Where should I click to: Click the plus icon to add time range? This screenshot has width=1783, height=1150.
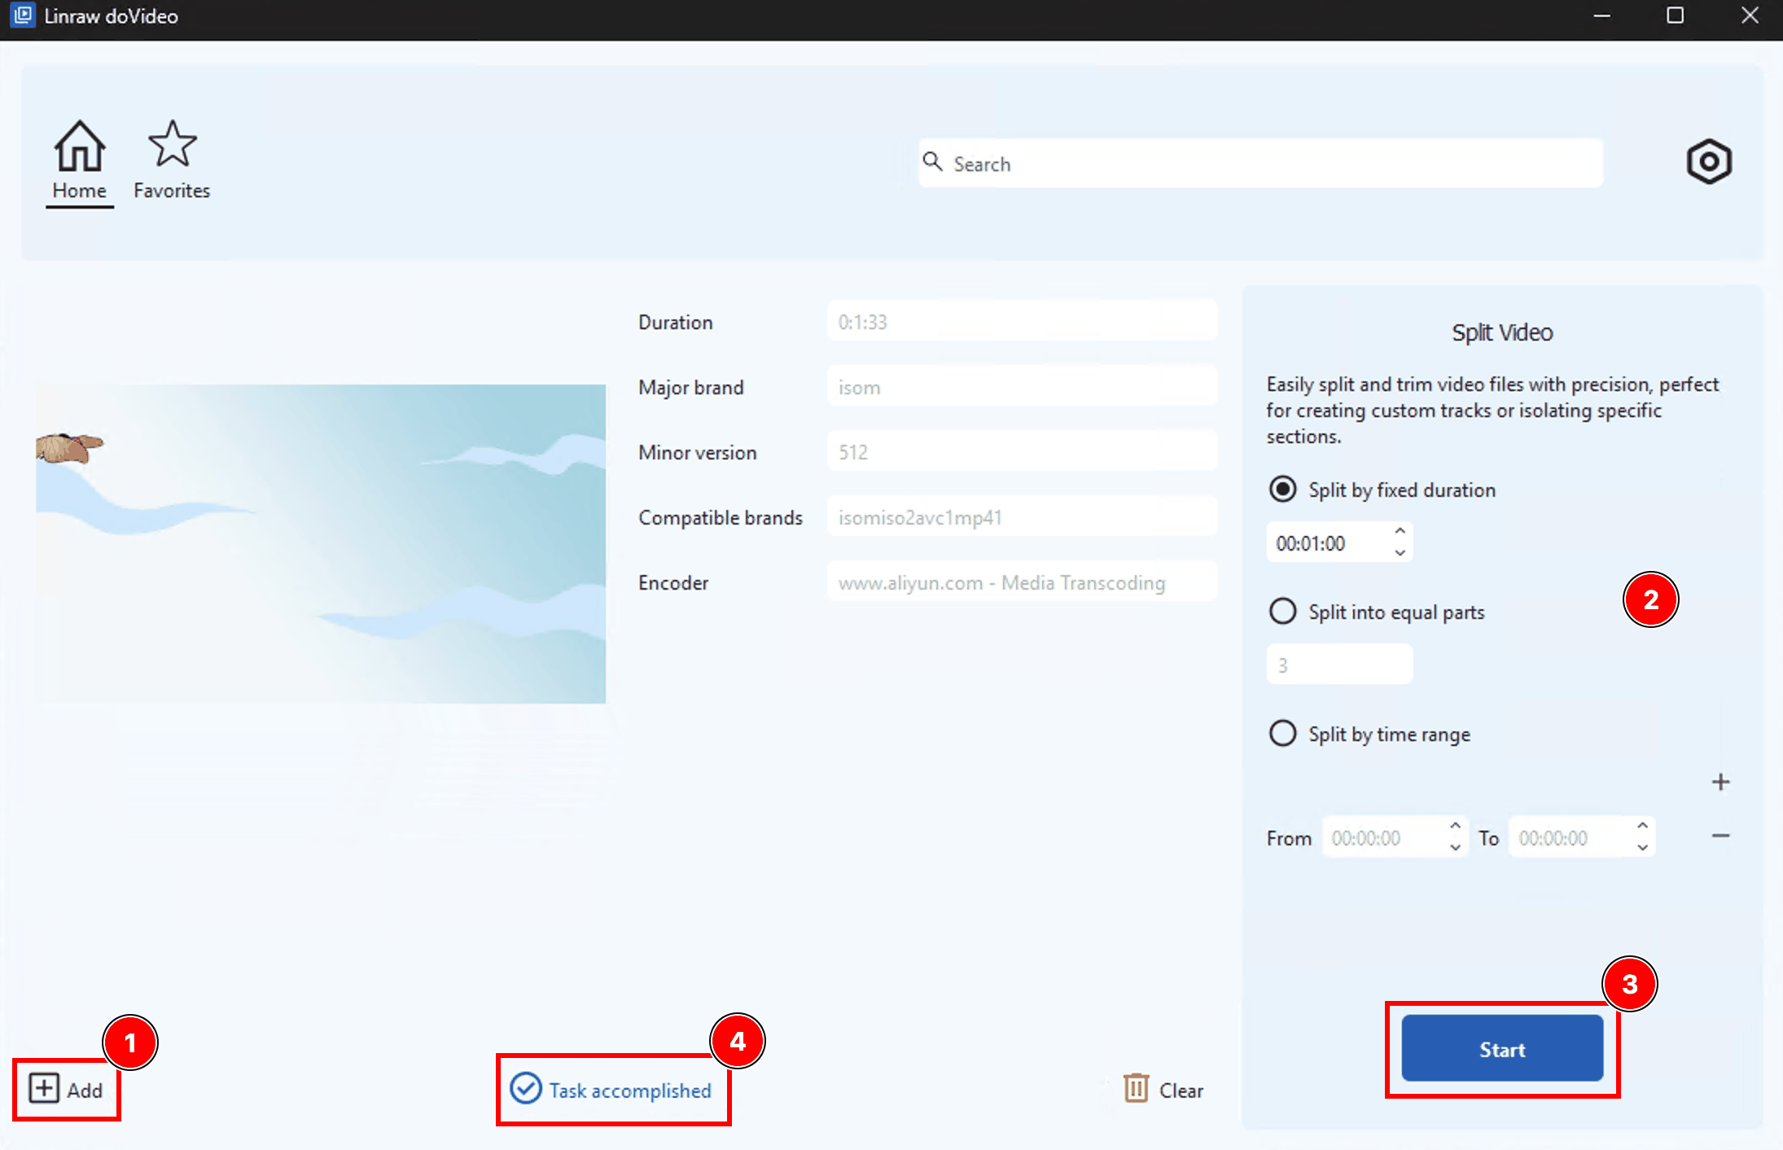(x=1719, y=782)
